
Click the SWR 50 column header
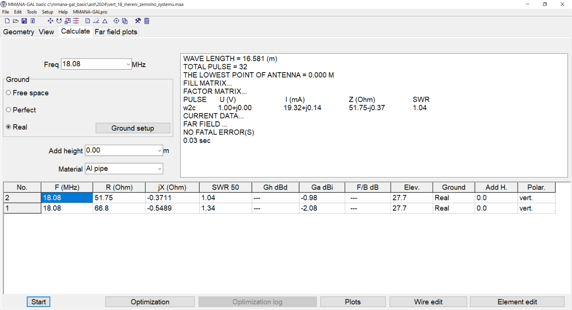[x=225, y=187]
